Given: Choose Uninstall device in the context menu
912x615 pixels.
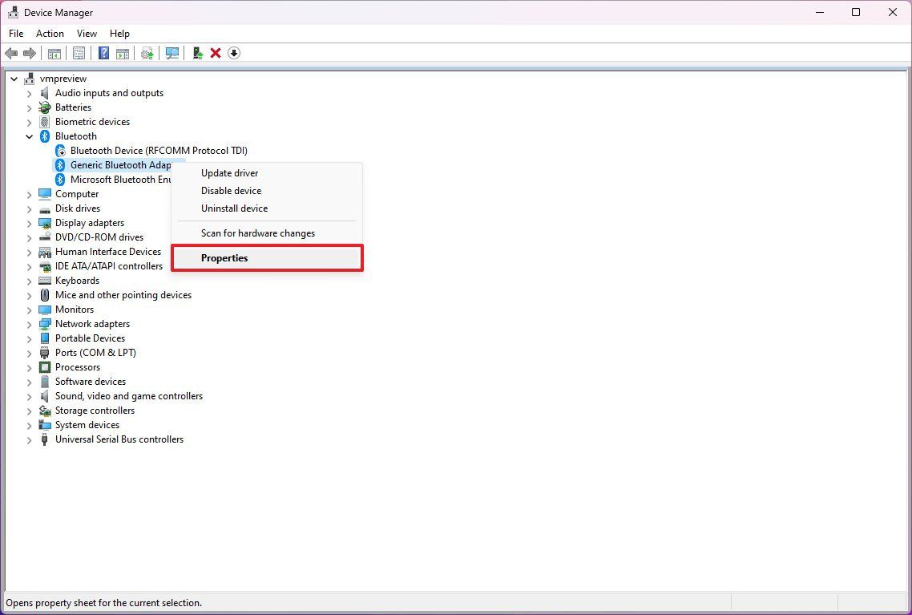Looking at the screenshot, I should coord(234,208).
